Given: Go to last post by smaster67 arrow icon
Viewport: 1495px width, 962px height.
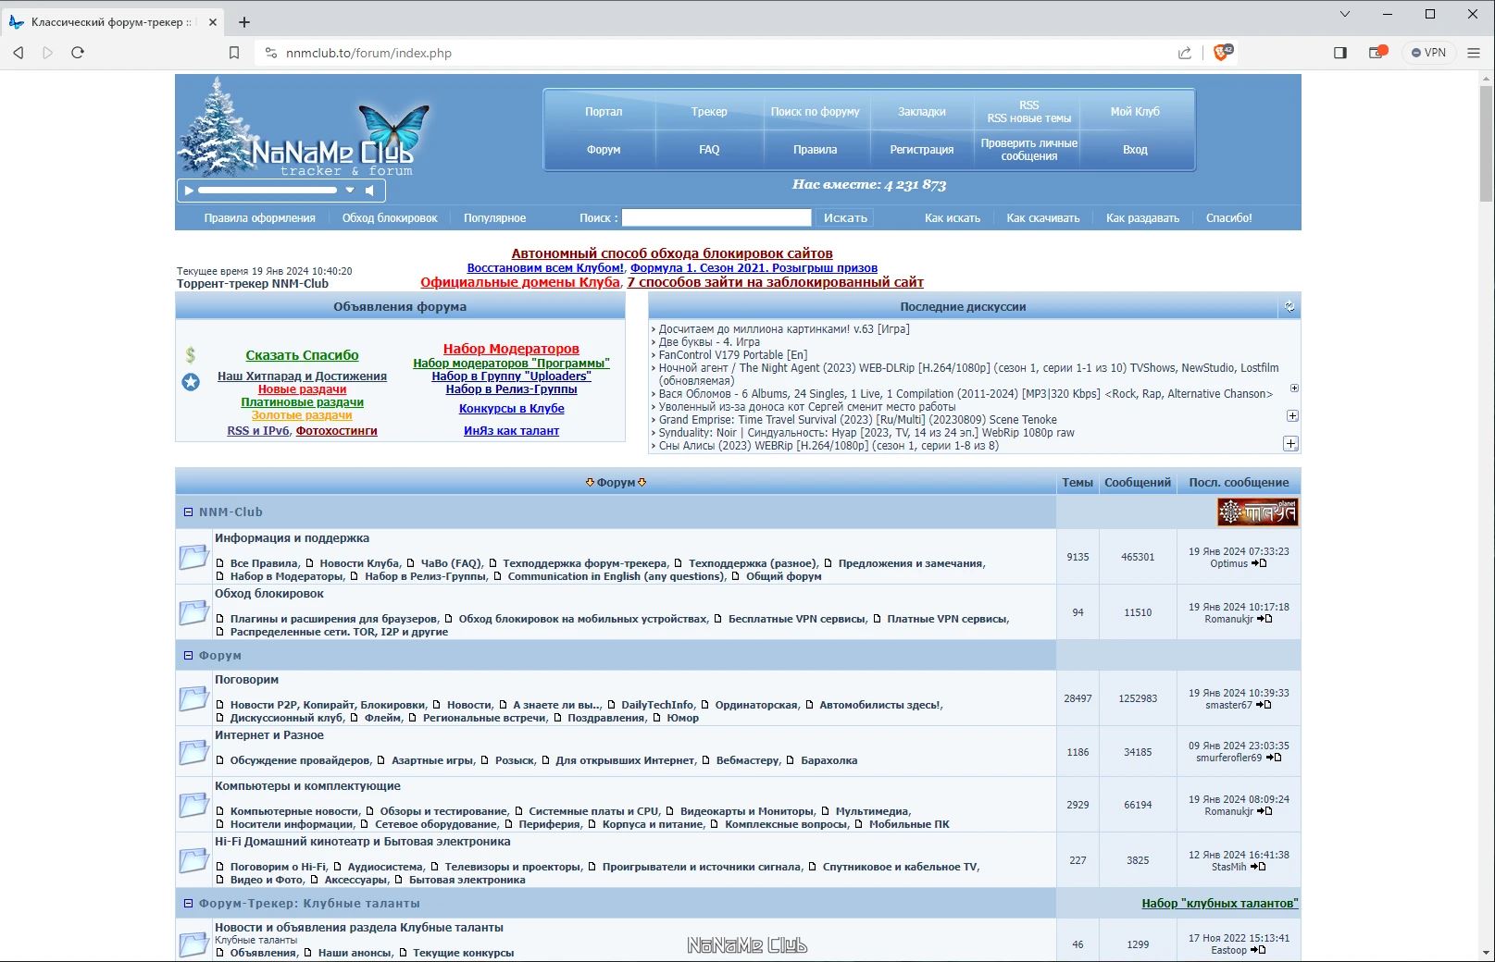Looking at the screenshot, I should pyautogui.click(x=1264, y=705).
